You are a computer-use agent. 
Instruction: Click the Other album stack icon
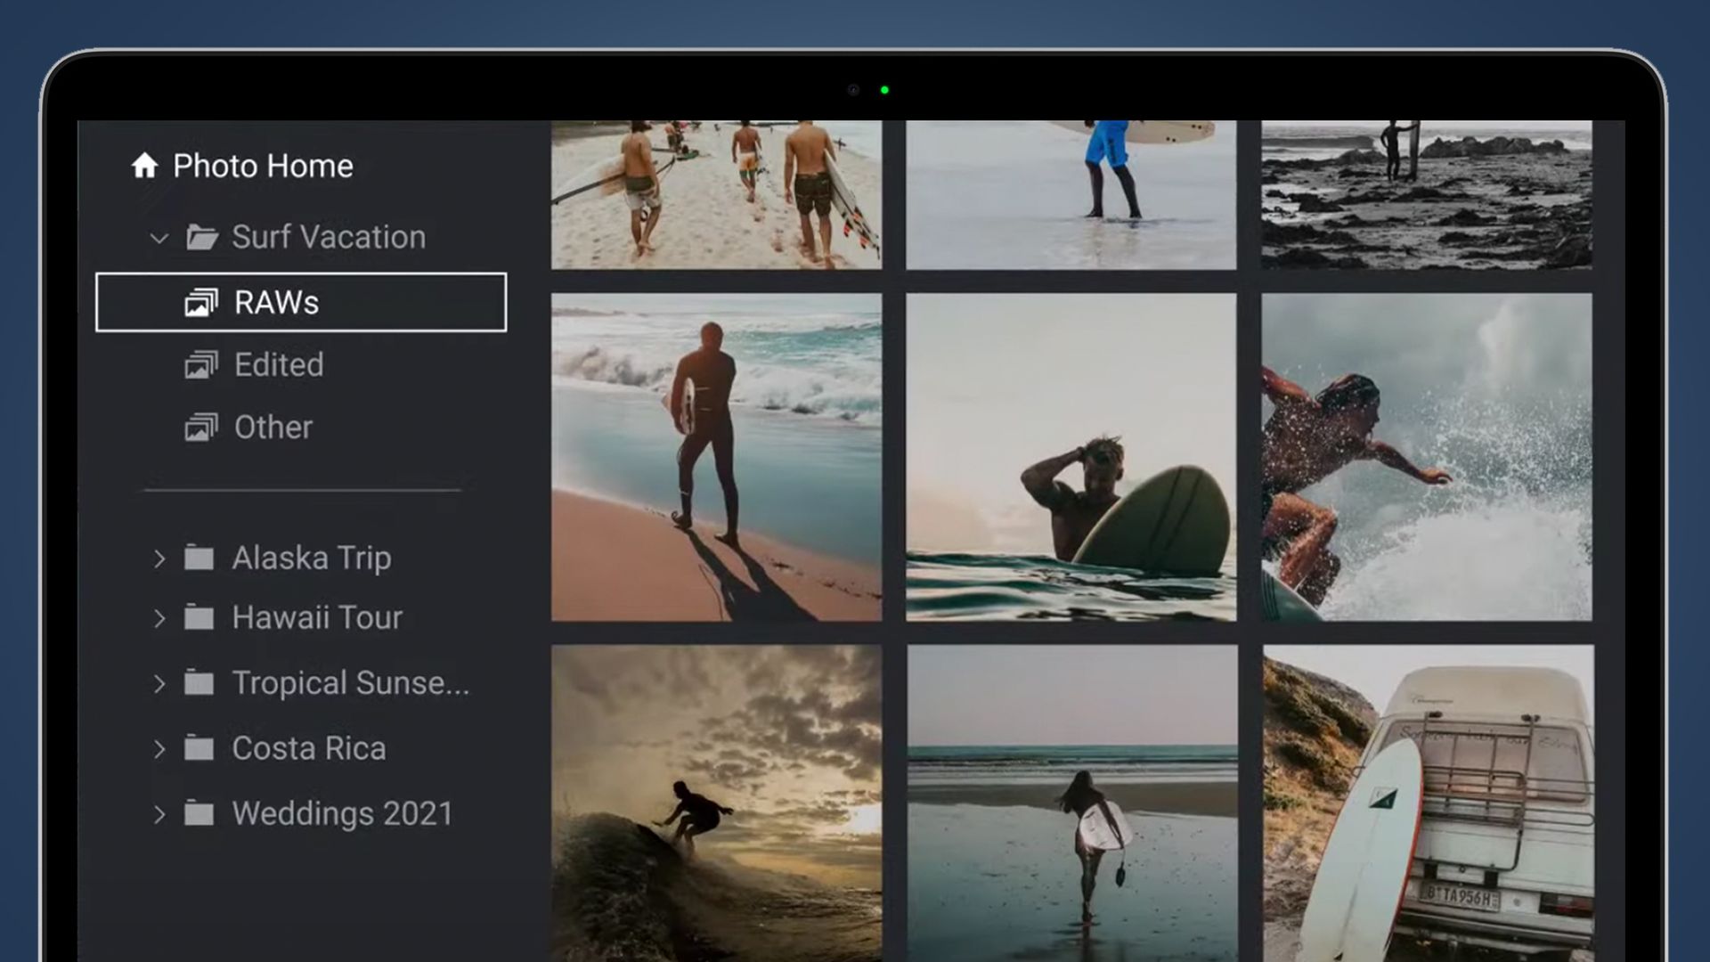pyautogui.click(x=203, y=427)
